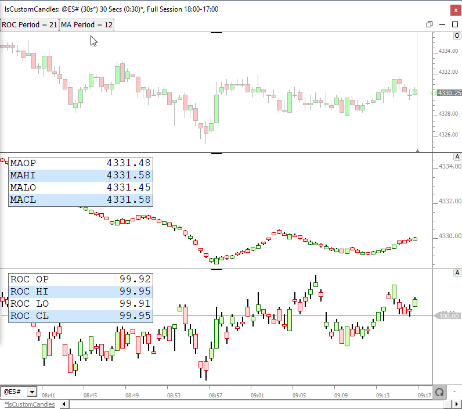This screenshot has height=409, width=462.
Task: Click the MAOP 4331.48 row
Action: click(81, 163)
